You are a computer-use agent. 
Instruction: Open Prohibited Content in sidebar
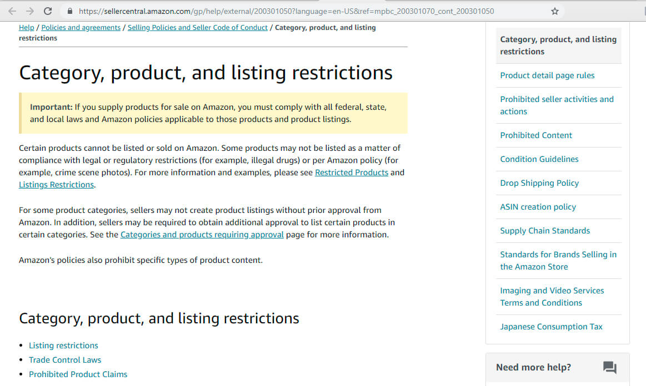pos(536,135)
